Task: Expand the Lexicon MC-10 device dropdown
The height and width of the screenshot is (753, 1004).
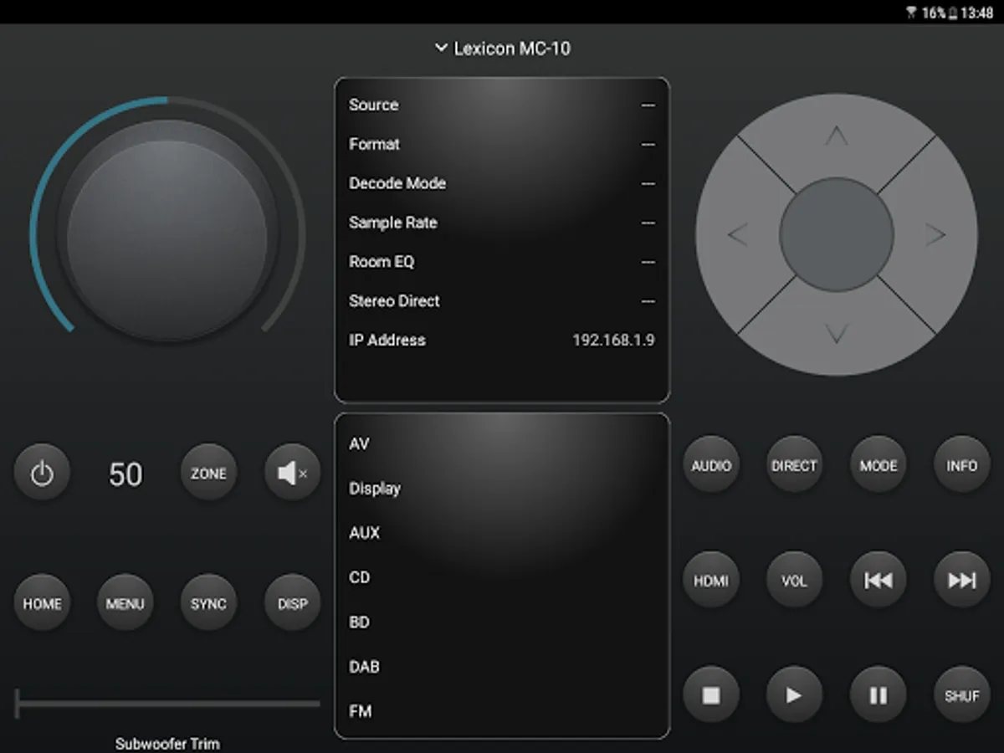Action: pyautogui.click(x=502, y=49)
